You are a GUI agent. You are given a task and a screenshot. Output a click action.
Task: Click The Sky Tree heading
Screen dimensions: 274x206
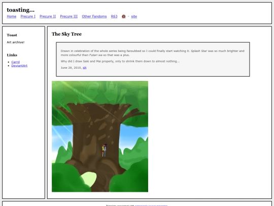(x=66, y=34)
